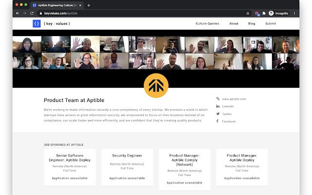Open the www.aptible.com link
312x195 pixels.
click(234, 99)
